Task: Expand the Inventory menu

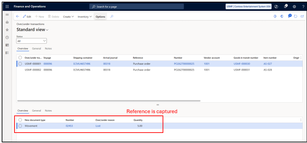Action: [85, 17]
